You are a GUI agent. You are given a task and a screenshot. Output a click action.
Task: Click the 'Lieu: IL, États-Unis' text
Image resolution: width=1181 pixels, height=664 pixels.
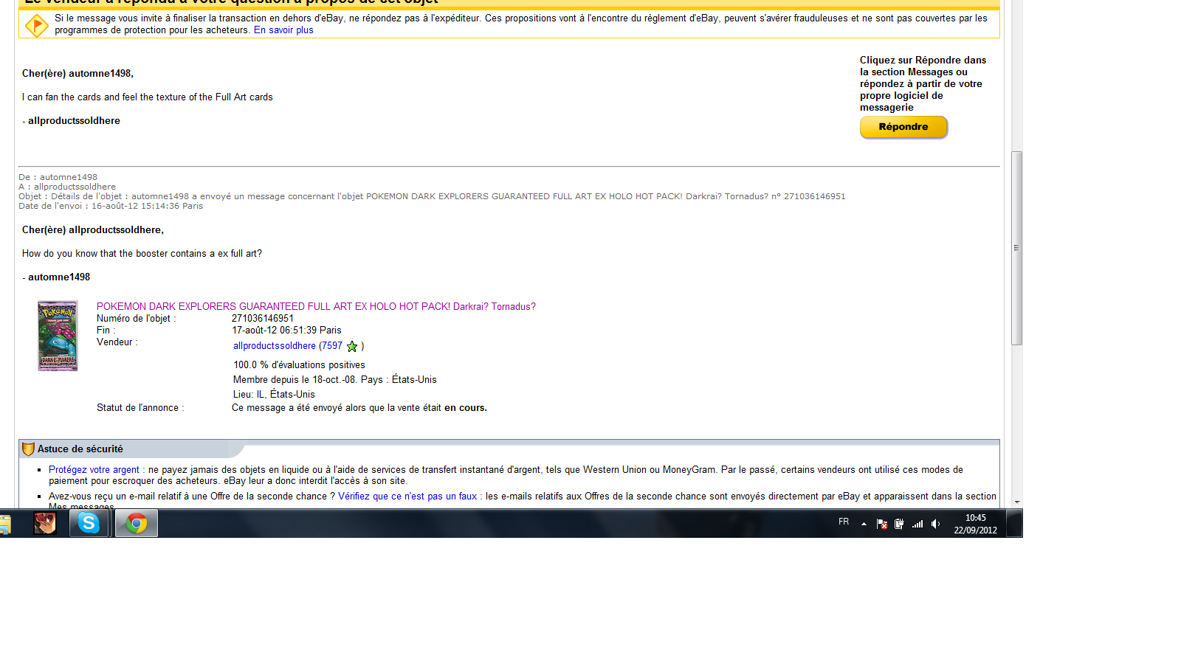(274, 395)
